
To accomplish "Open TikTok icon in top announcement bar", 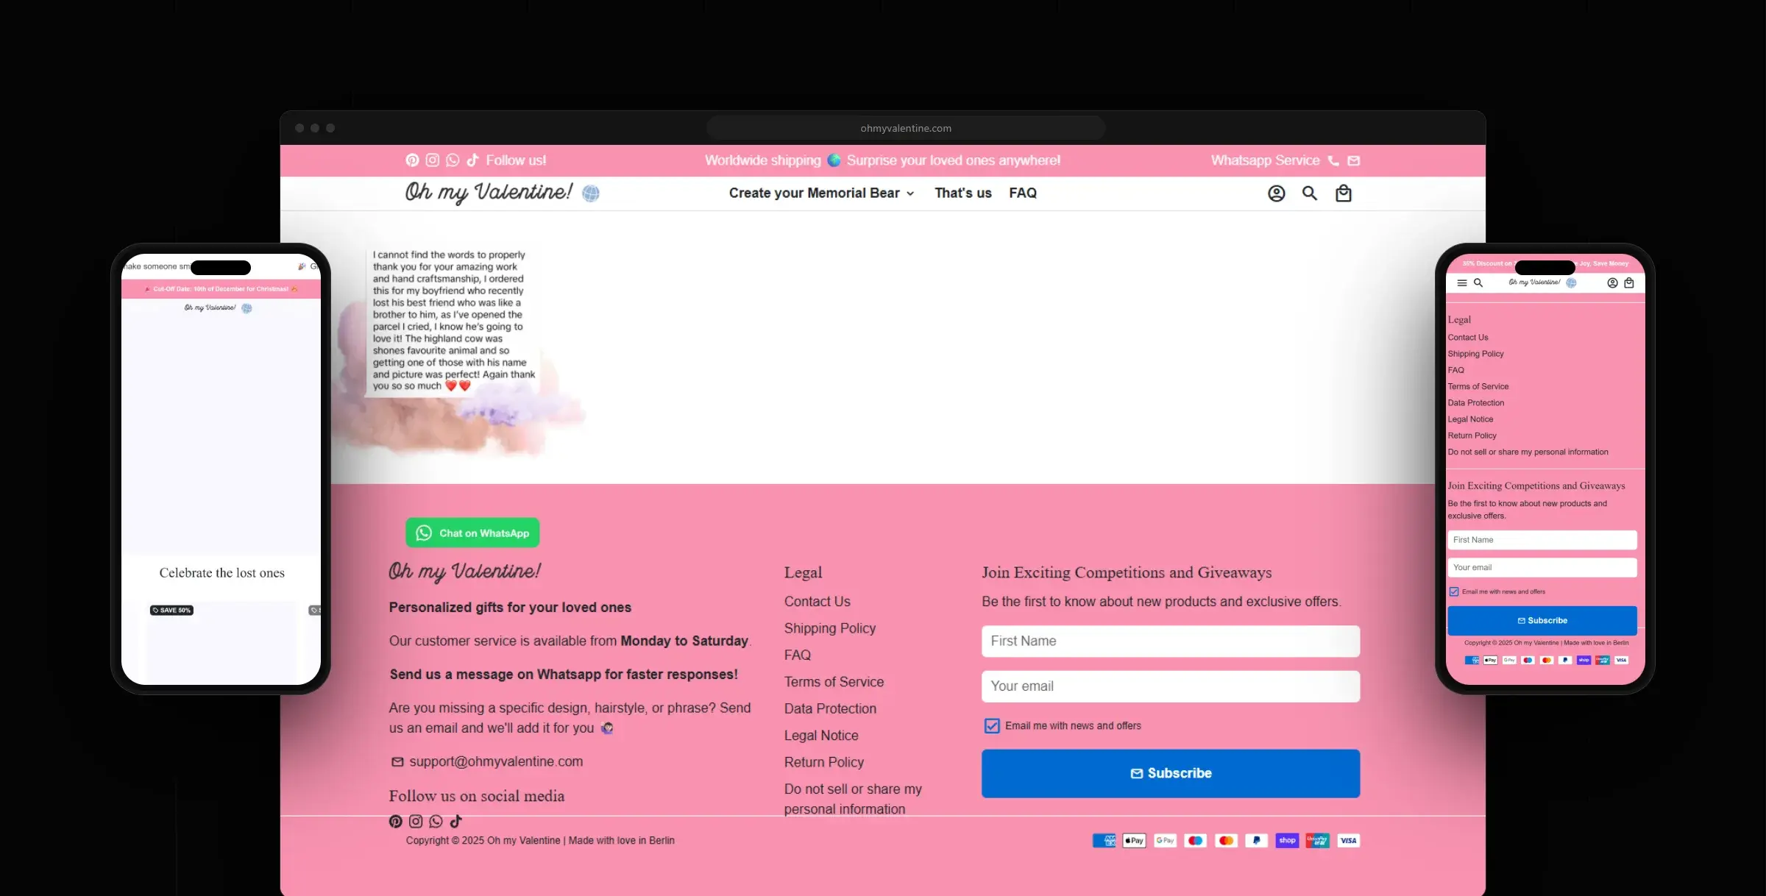I will 472,160.
